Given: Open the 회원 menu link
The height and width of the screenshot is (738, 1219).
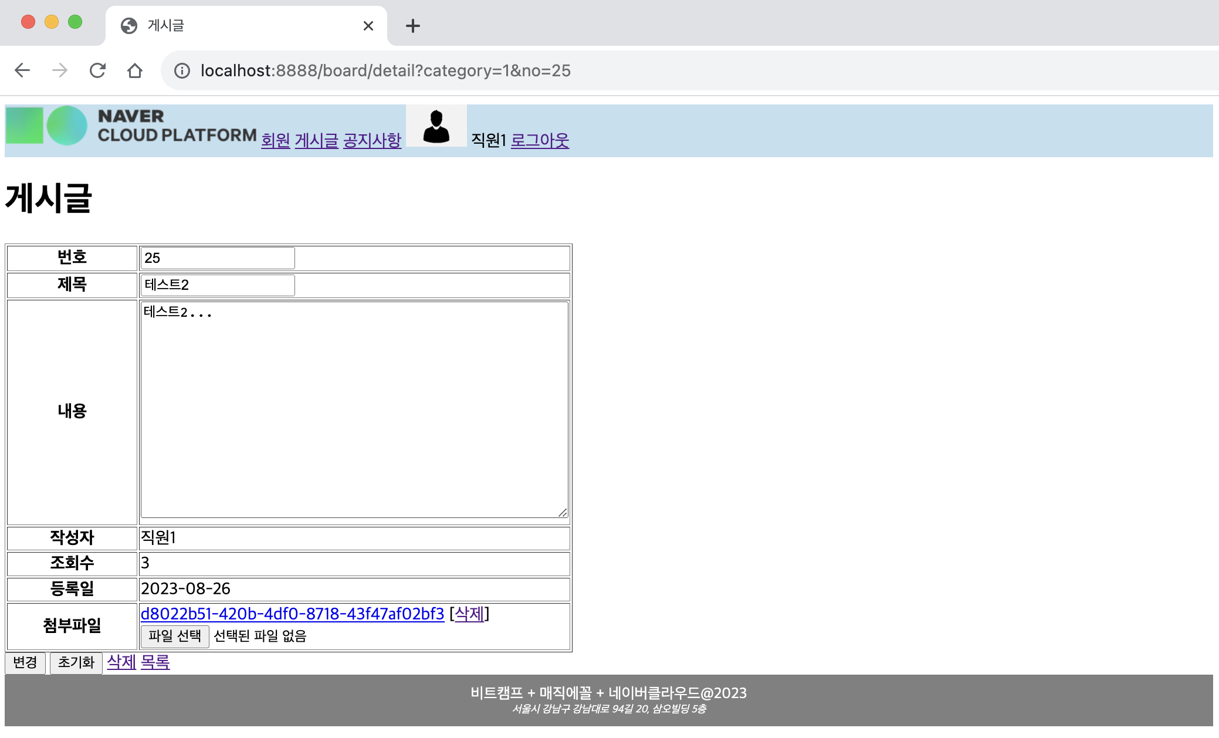Looking at the screenshot, I should tap(275, 140).
